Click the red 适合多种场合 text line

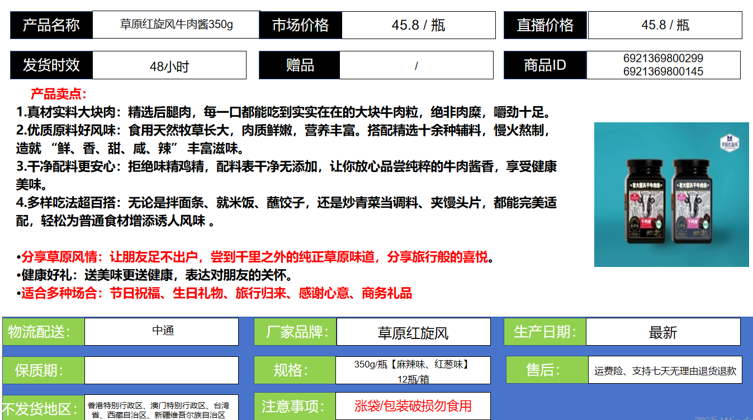click(216, 293)
